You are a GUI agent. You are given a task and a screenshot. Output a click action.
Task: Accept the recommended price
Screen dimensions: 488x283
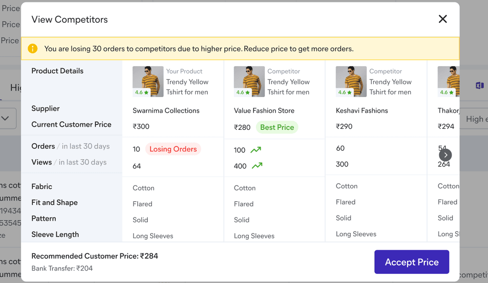[x=412, y=262]
